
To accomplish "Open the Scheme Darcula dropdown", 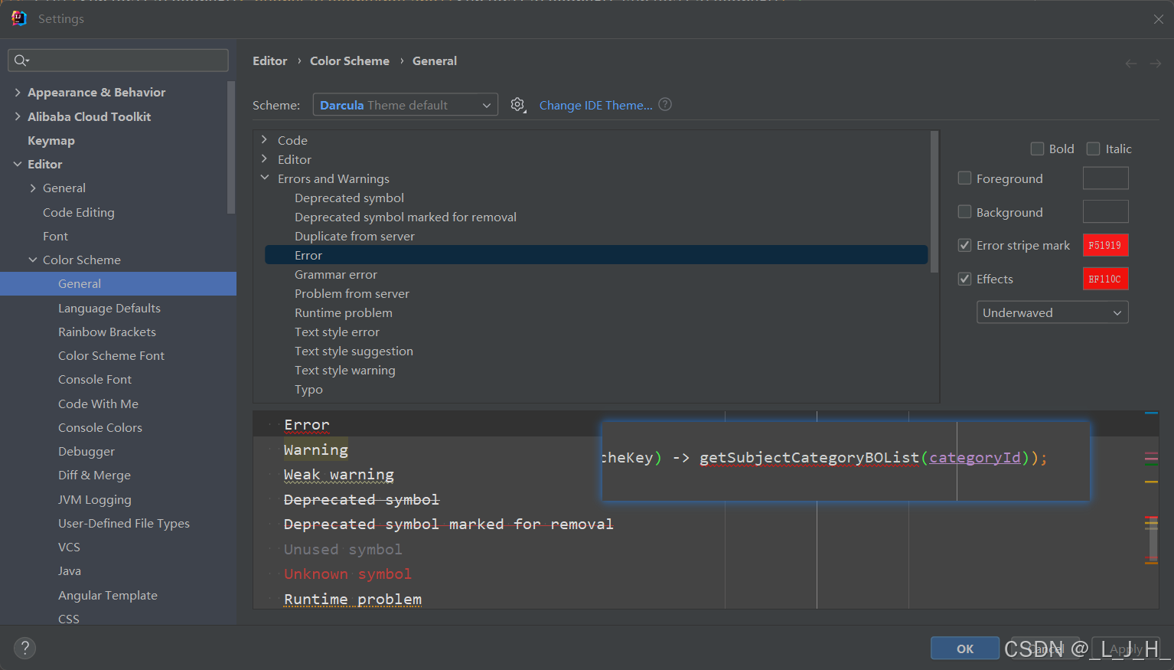I will [x=405, y=105].
